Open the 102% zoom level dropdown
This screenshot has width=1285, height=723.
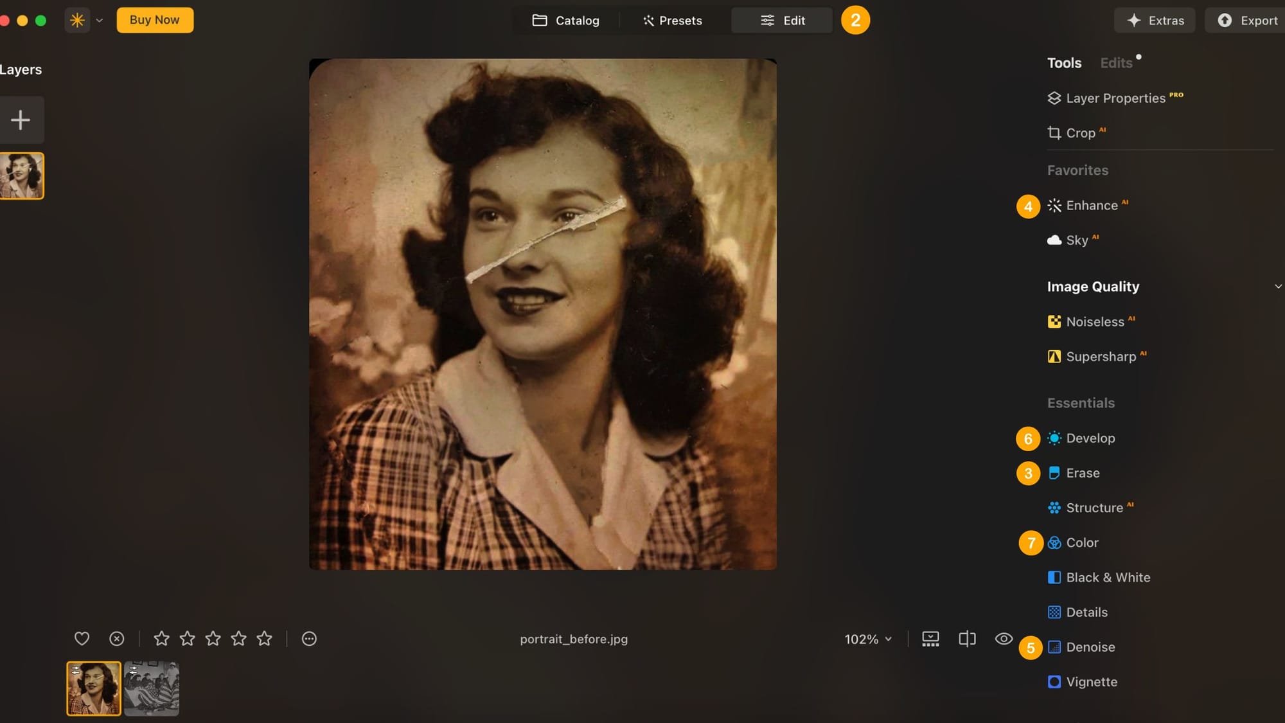(x=868, y=639)
